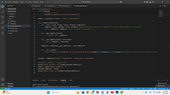Open the Help menu
170x95 pixels.
(x=42, y=2)
